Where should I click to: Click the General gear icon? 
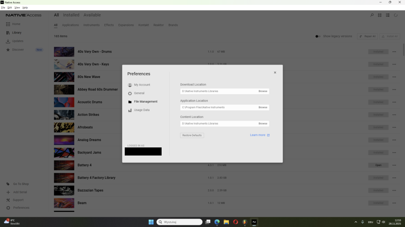[x=130, y=94]
